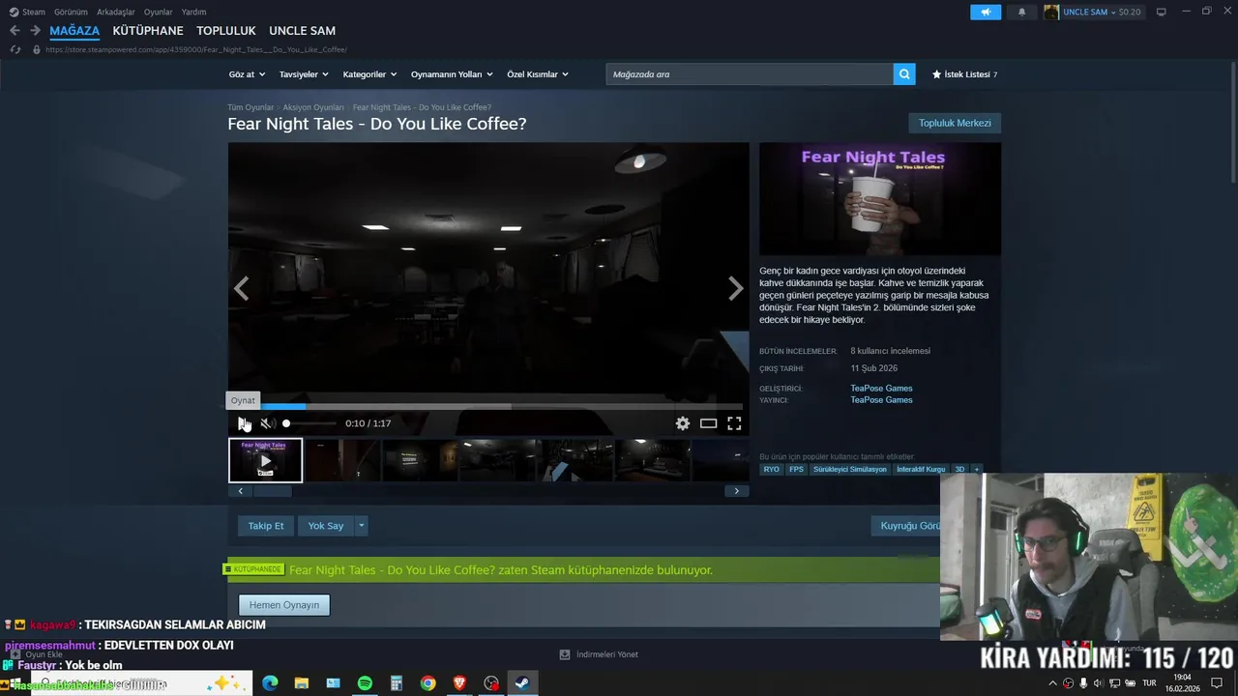
Task: Click the Takip Et button
Action: tap(266, 526)
